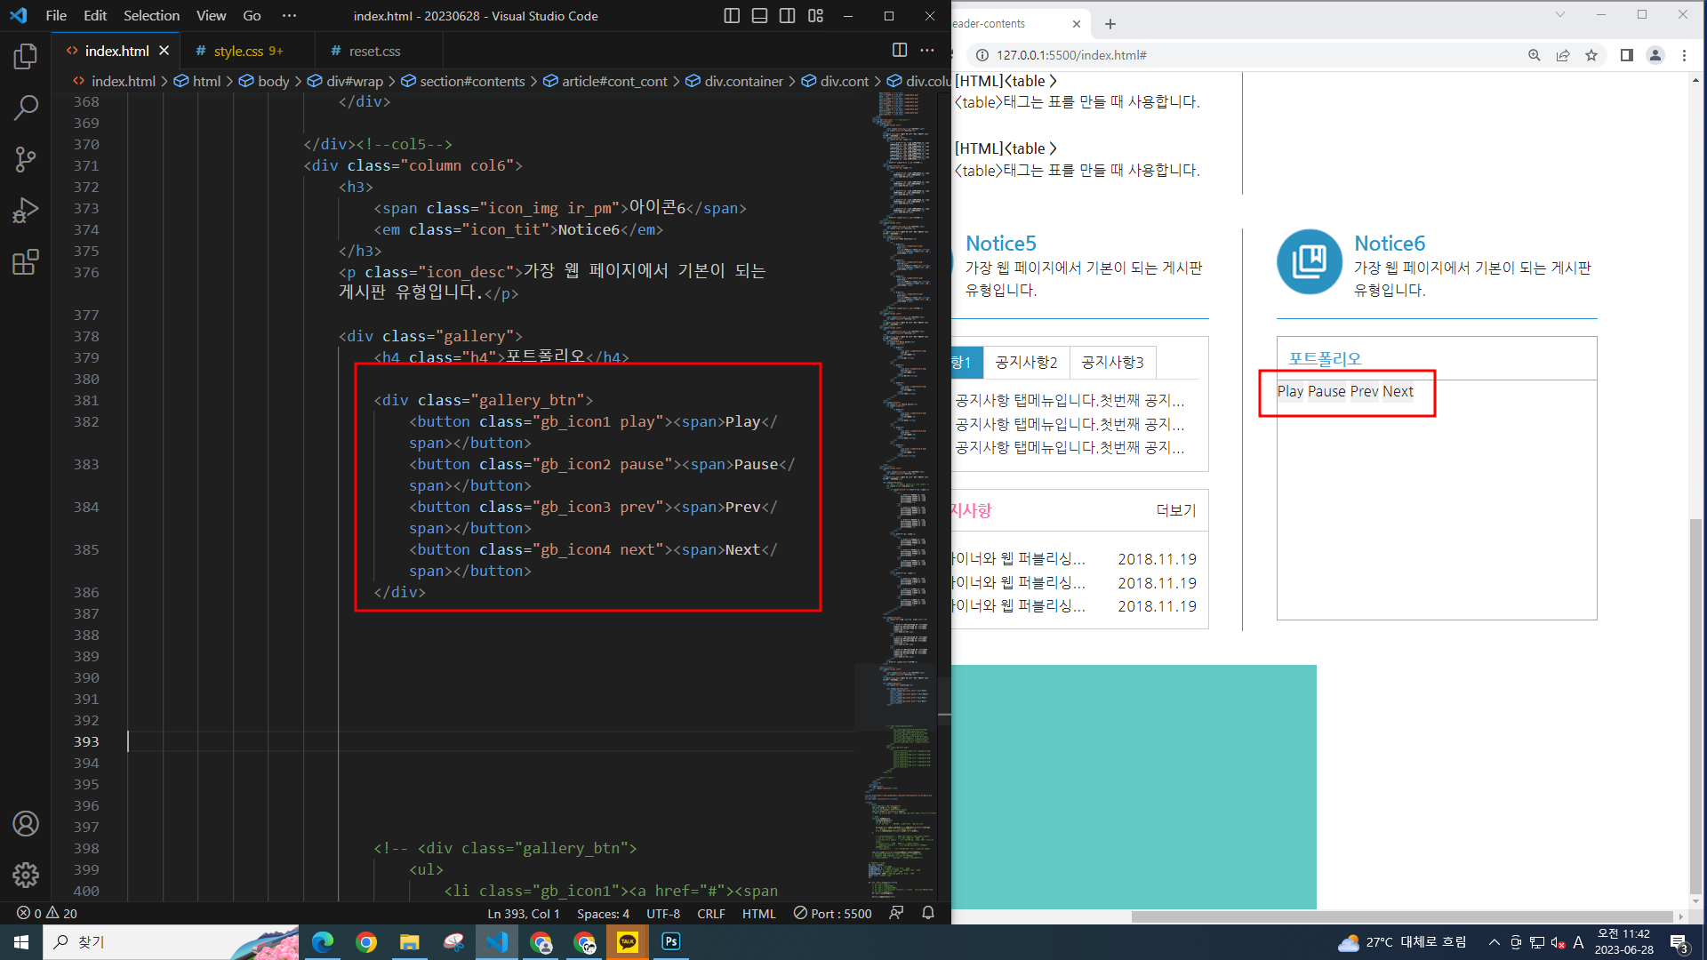Open Manage gear settings icon

coord(26,875)
